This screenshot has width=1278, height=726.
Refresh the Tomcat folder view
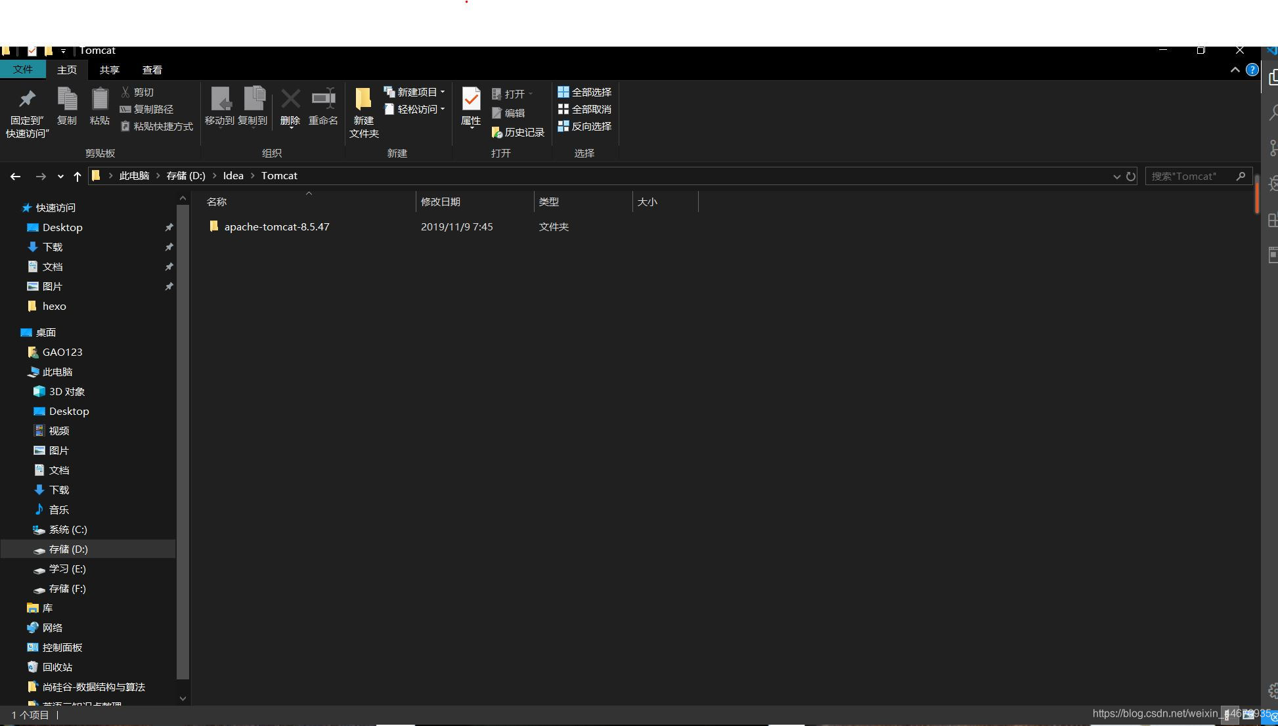point(1131,176)
